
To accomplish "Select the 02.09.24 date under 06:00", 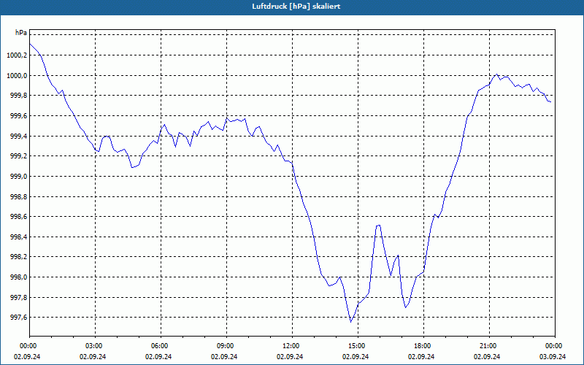I will point(158,356).
